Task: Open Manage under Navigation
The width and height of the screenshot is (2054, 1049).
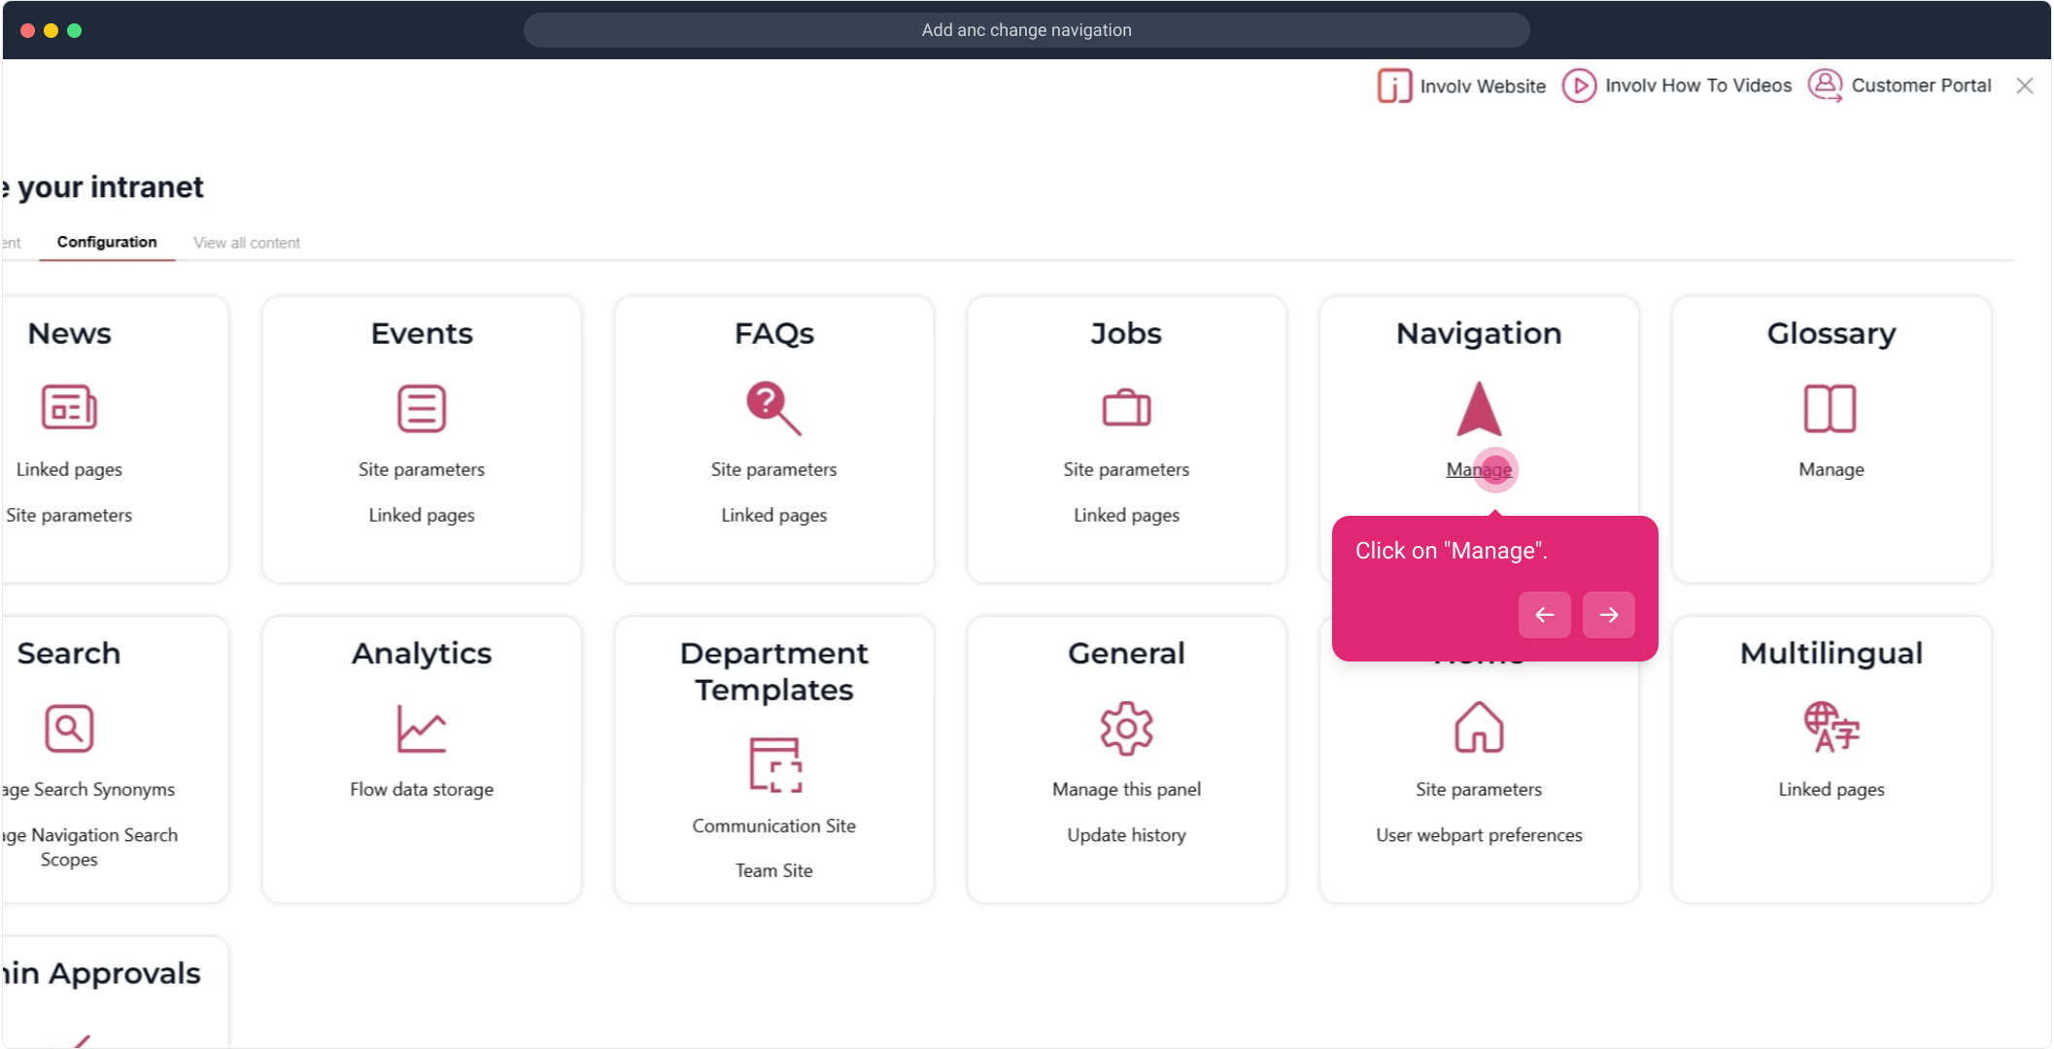Action: point(1479,469)
